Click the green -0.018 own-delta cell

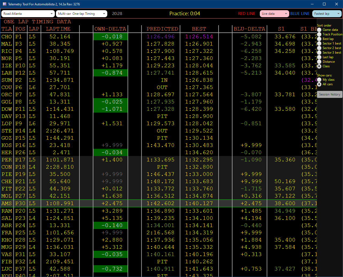110,37
